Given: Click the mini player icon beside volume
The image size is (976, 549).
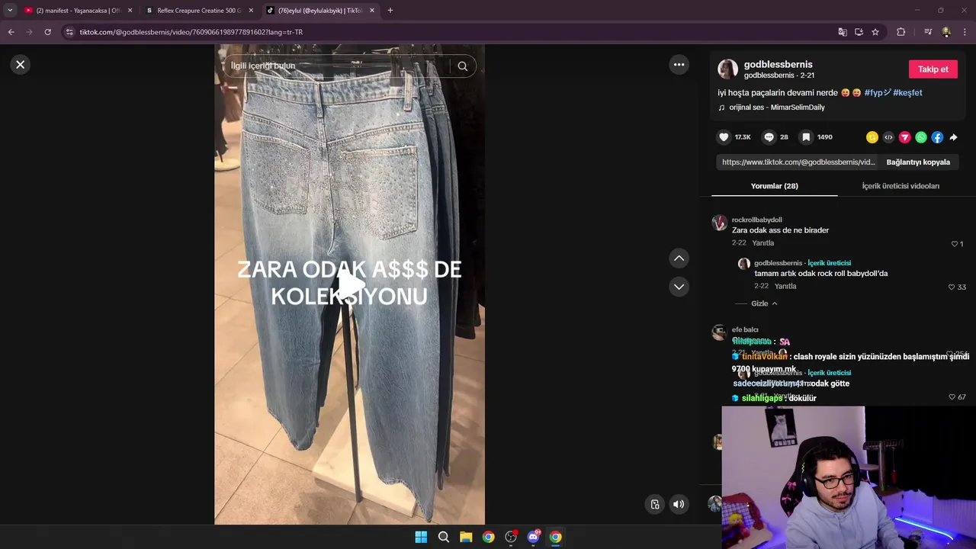Looking at the screenshot, I should [x=654, y=504].
